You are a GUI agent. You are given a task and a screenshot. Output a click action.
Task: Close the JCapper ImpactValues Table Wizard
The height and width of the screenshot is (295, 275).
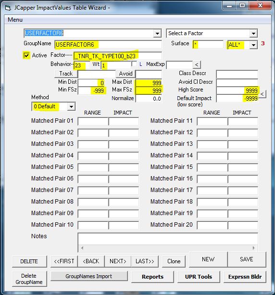coord(260,6)
